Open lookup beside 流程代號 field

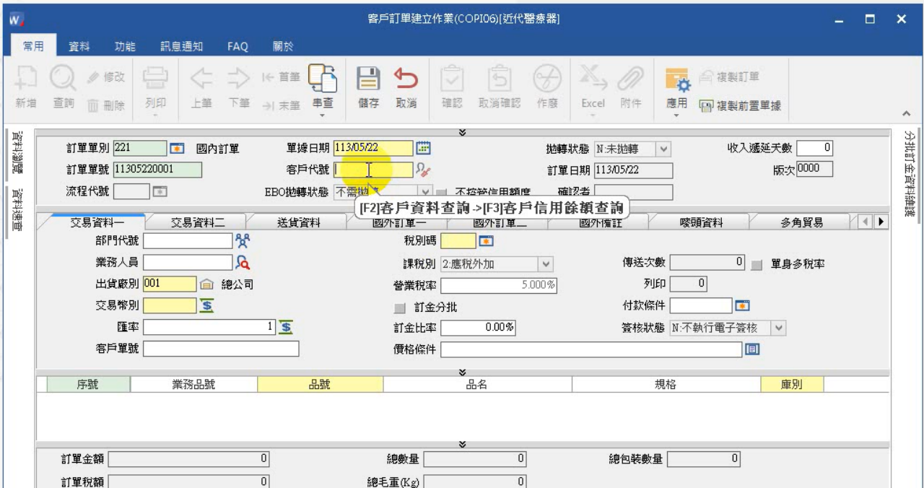tap(162, 192)
